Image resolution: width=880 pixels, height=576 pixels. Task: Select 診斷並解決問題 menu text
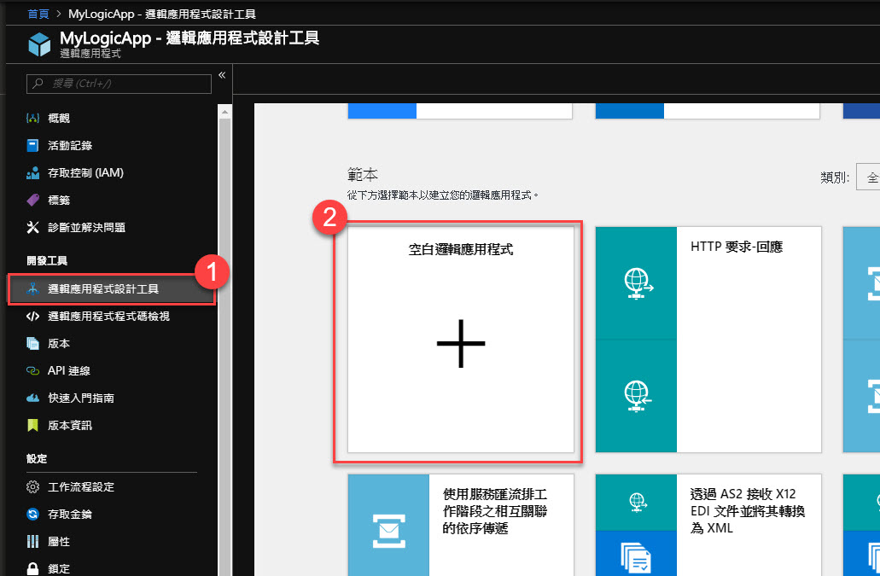(87, 228)
